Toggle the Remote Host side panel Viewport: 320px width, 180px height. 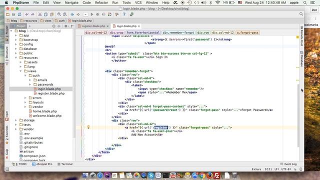301,36
